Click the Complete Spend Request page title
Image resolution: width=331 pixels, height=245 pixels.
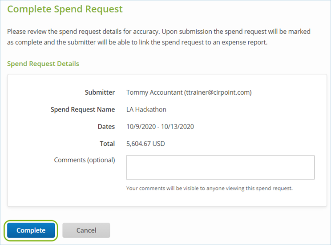coord(65,9)
